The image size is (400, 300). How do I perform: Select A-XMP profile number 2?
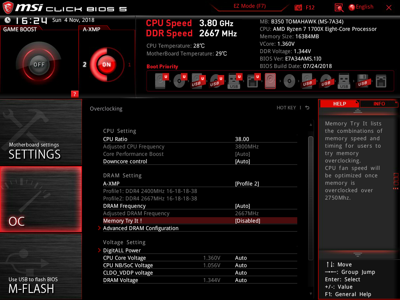[x=84, y=64]
